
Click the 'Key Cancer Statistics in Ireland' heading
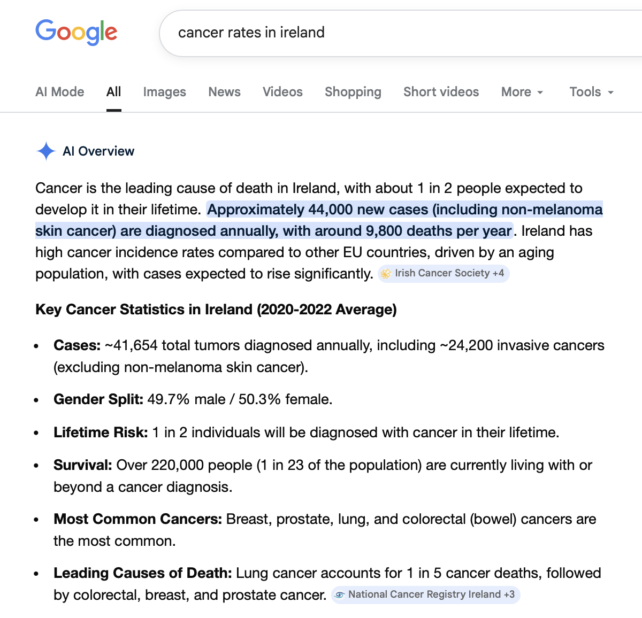(x=216, y=310)
